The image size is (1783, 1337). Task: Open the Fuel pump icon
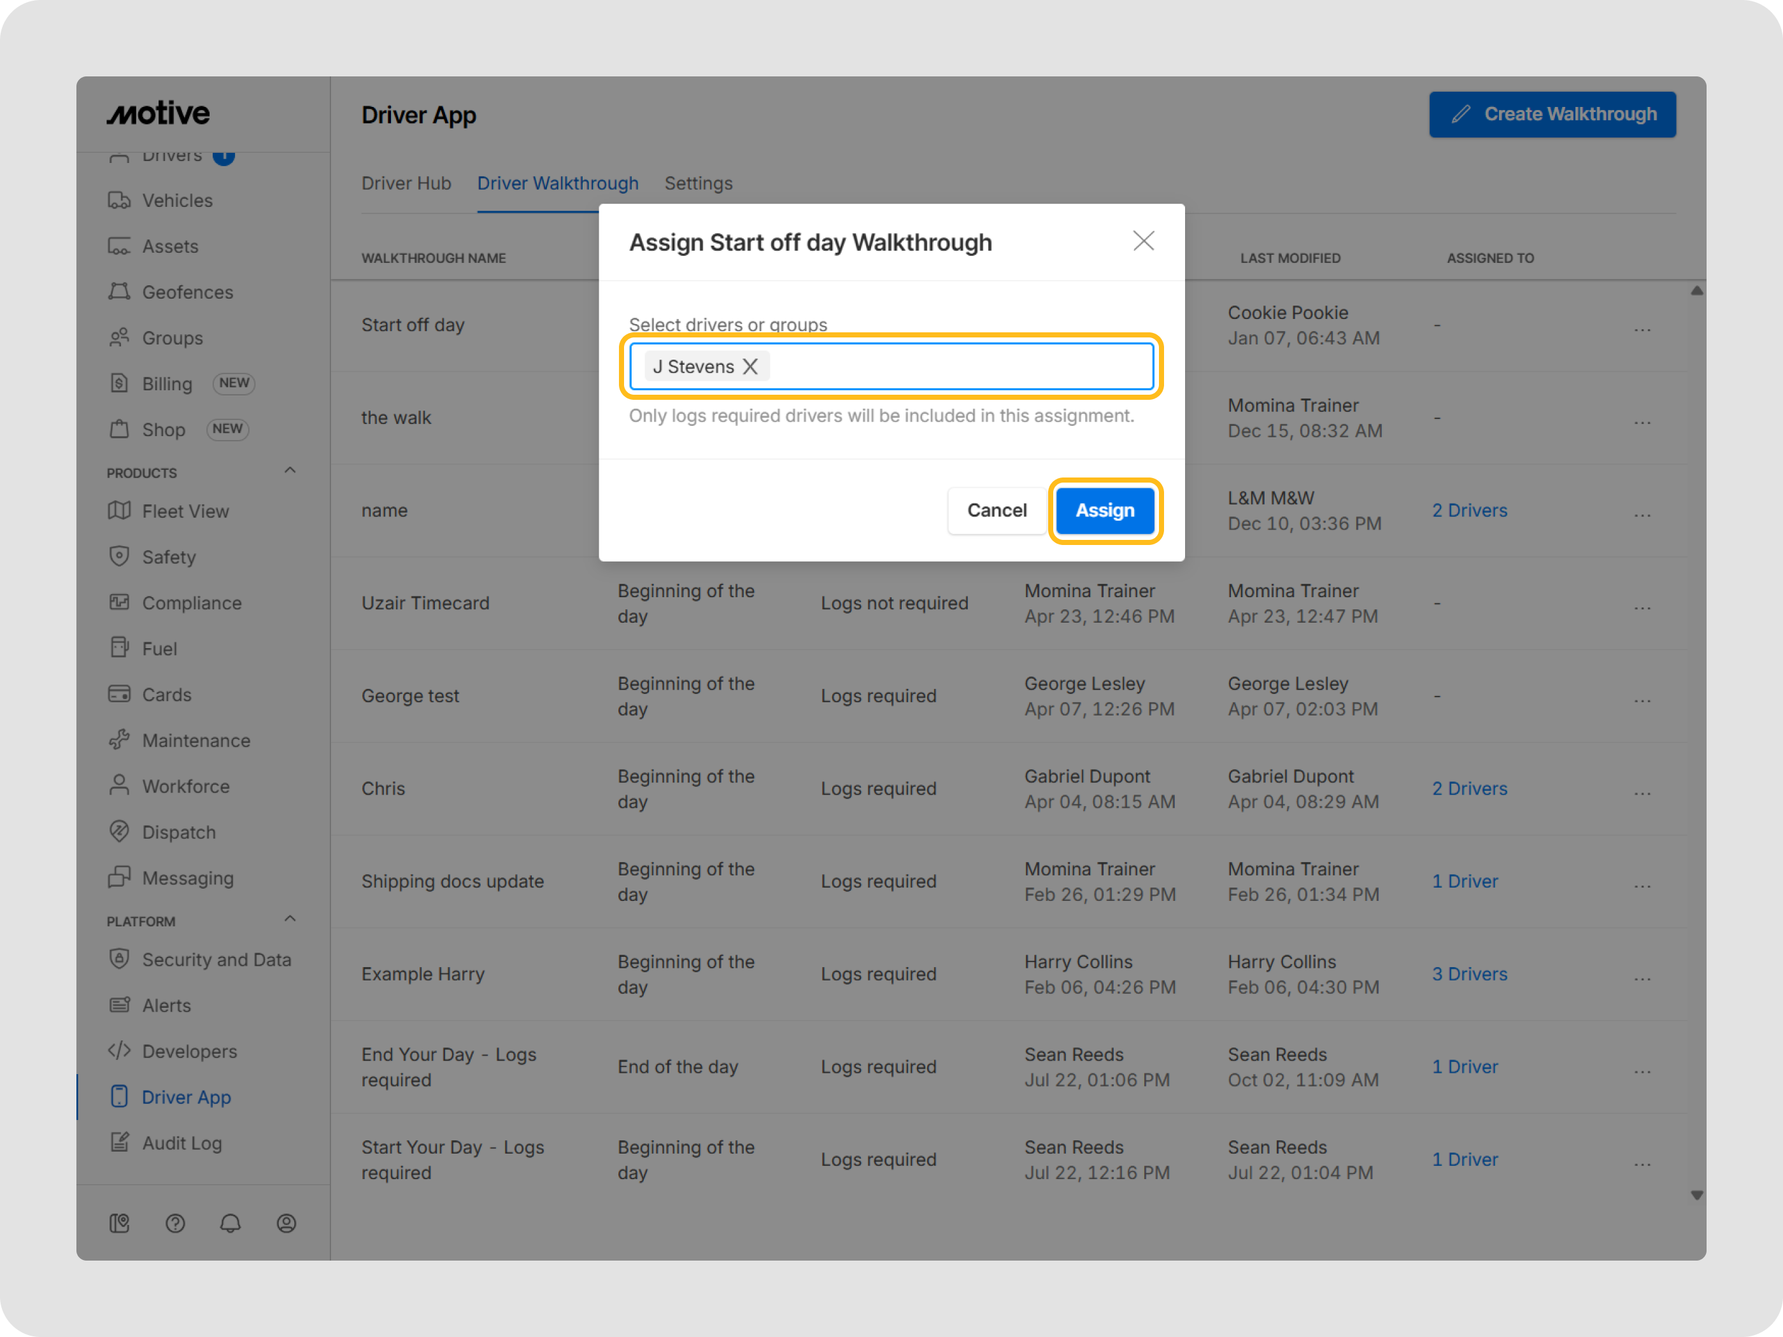[x=119, y=648]
